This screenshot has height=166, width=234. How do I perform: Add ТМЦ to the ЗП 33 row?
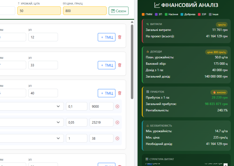click(107, 65)
